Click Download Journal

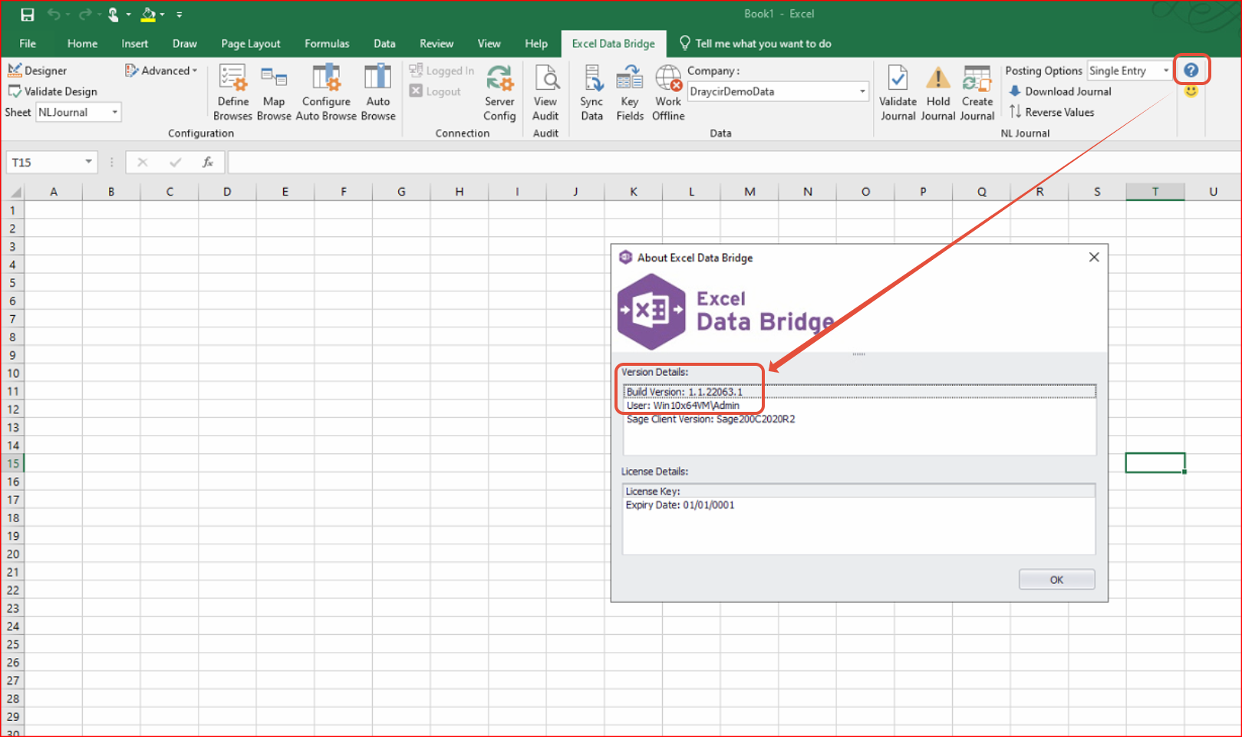click(1059, 91)
